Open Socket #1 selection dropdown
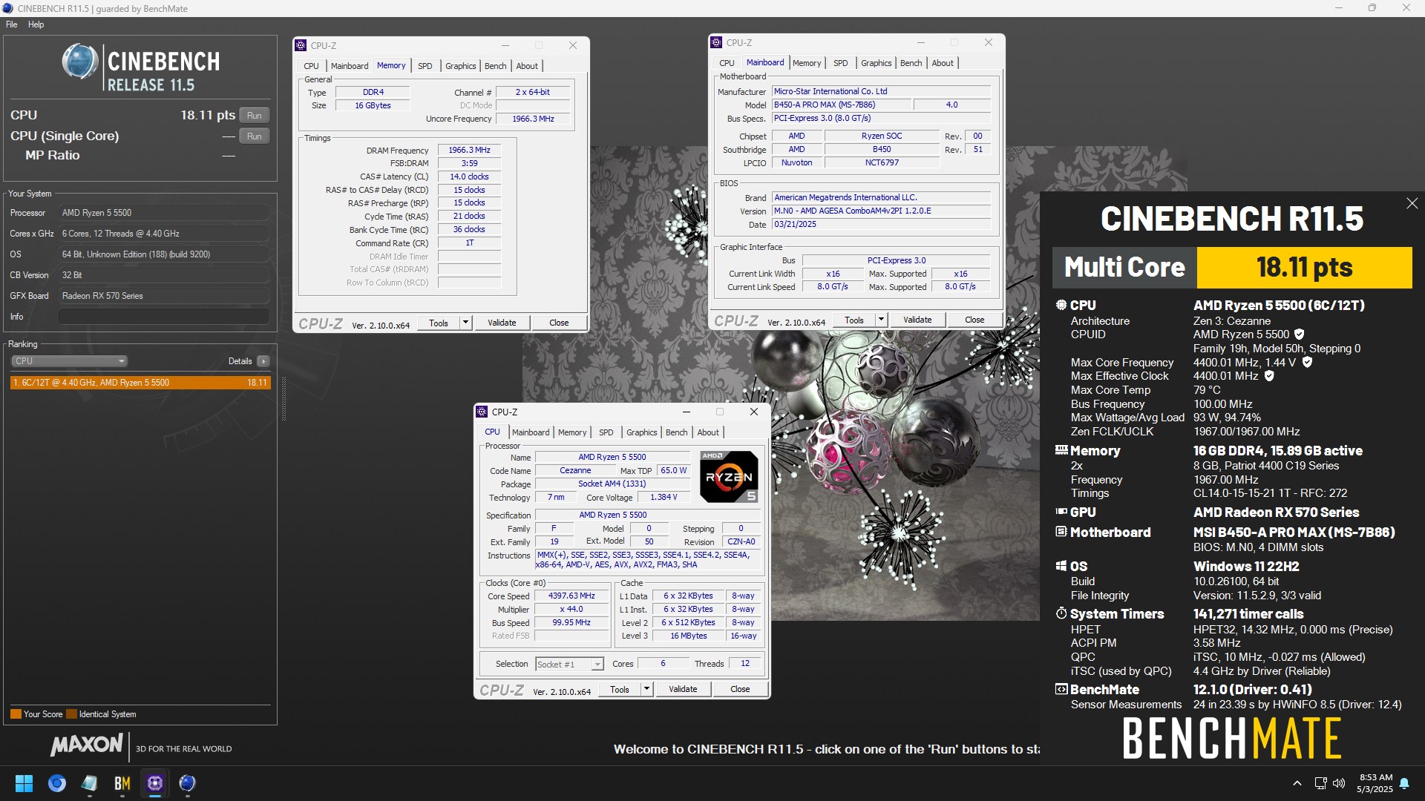This screenshot has width=1425, height=801. (x=569, y=665)
